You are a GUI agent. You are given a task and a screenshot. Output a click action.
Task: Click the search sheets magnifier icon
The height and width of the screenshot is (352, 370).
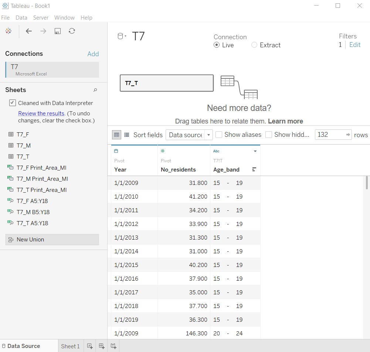95,90
